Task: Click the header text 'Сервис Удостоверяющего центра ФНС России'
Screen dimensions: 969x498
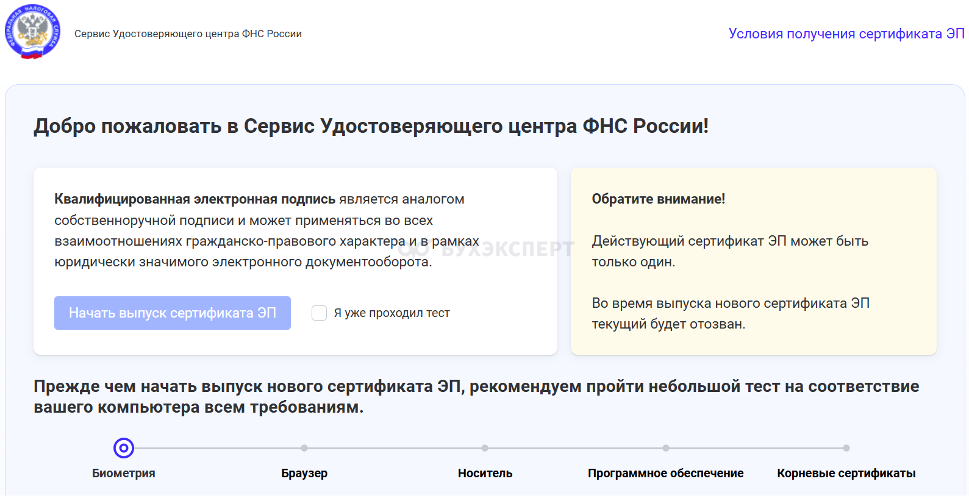Action: tap(188, 34)
